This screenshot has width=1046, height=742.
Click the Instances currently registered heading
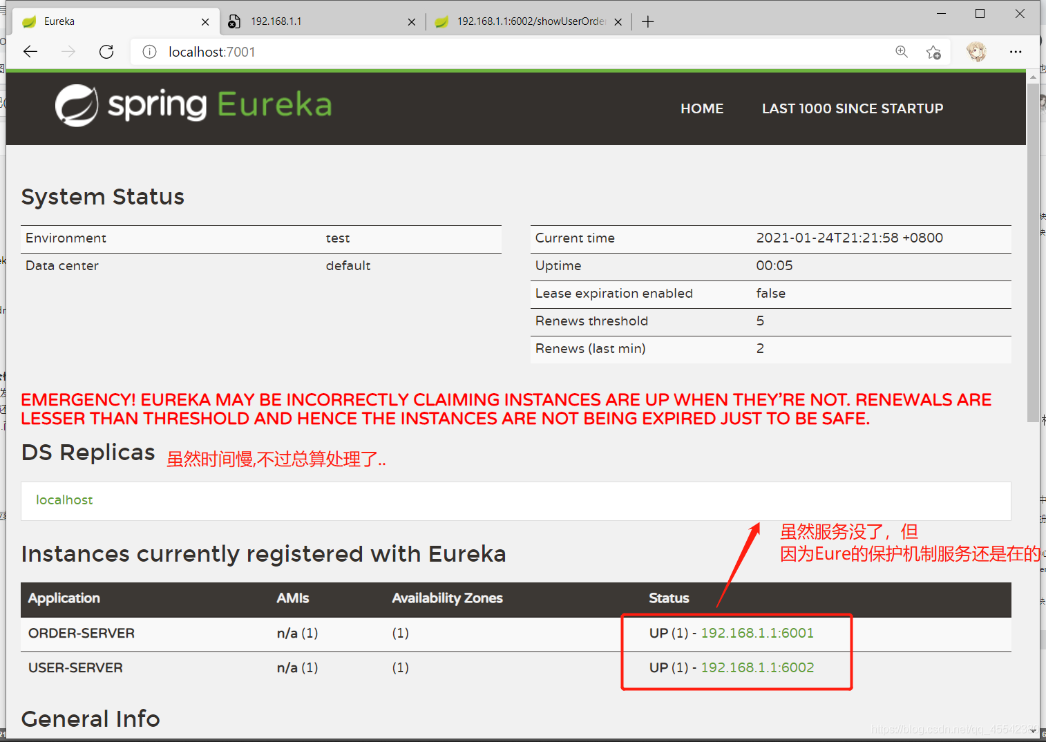[x=263, y=554]
